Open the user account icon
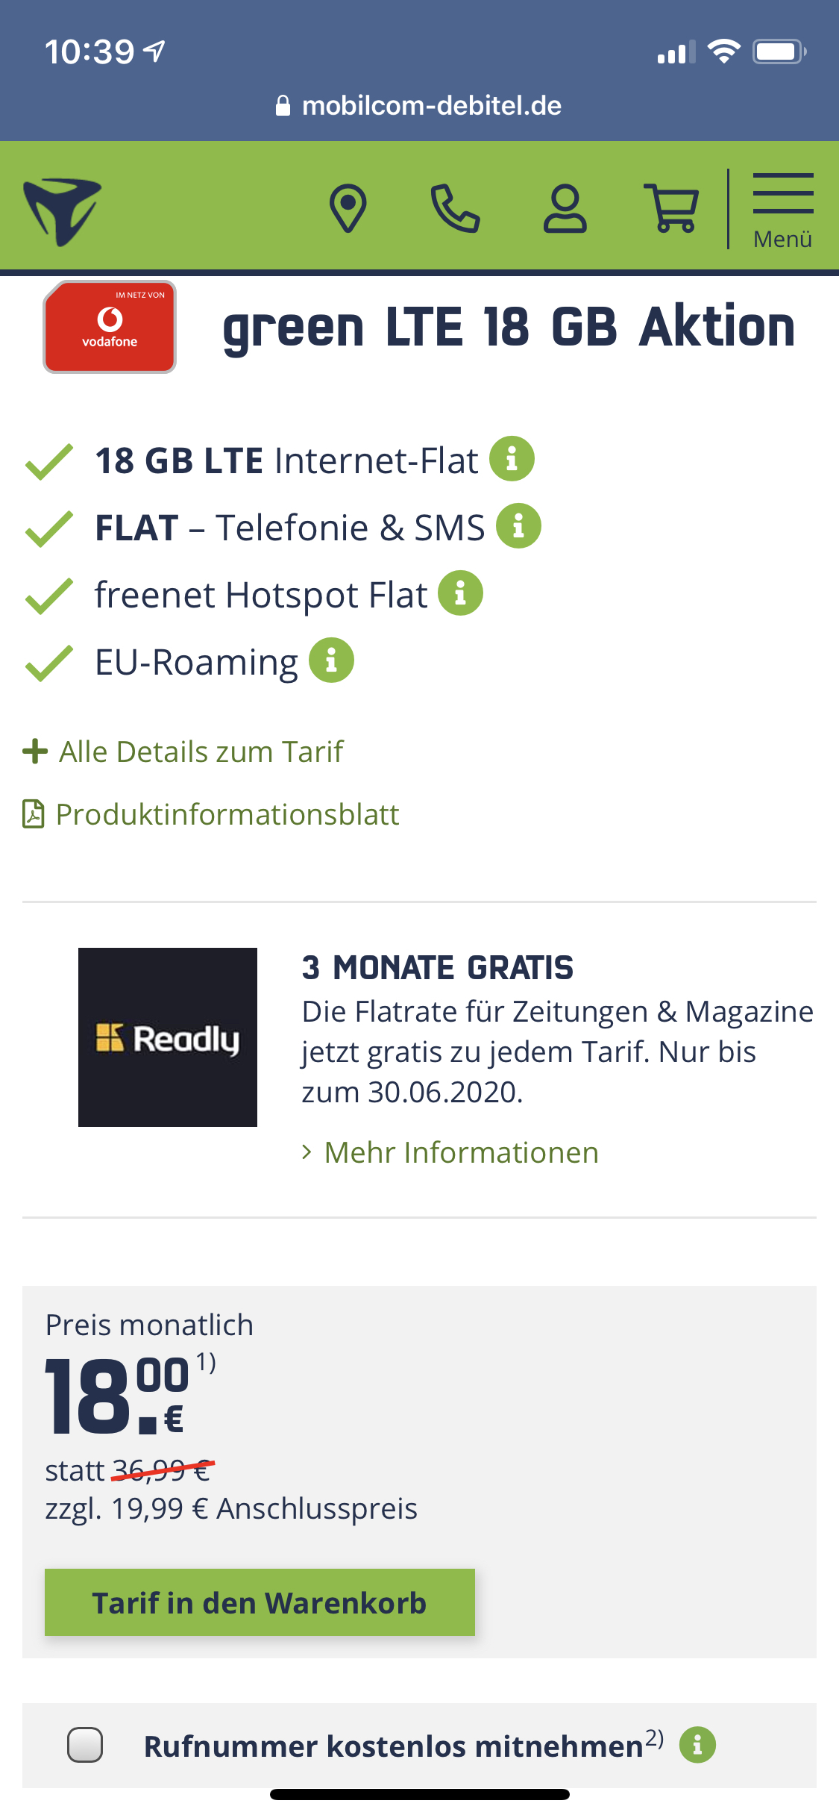 pyautogui.click(x=565, y=208)
